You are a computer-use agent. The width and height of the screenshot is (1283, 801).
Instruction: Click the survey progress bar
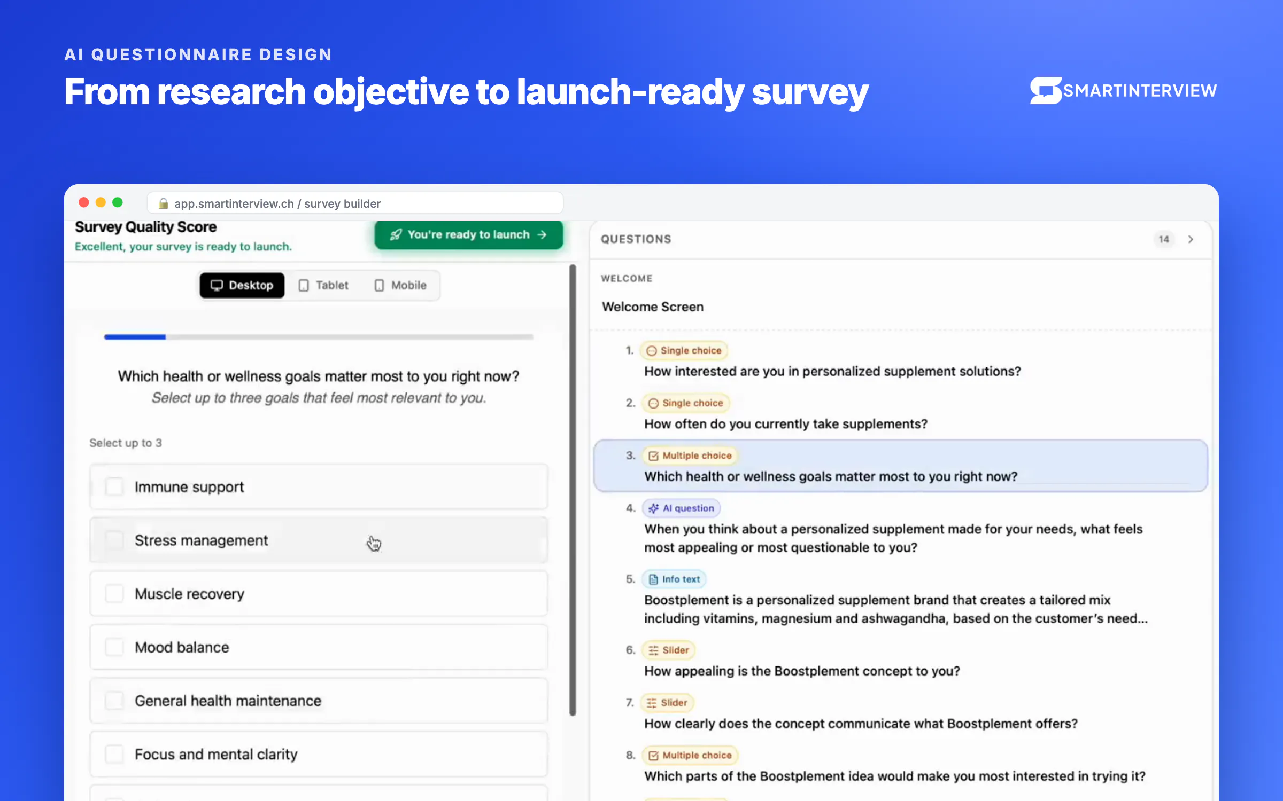(x=319, y=337)
